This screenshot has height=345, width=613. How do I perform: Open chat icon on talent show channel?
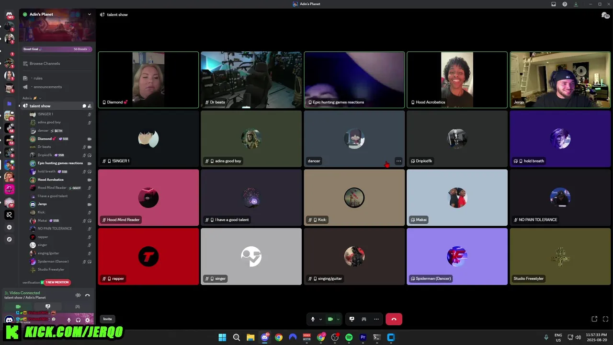[84, 106]
